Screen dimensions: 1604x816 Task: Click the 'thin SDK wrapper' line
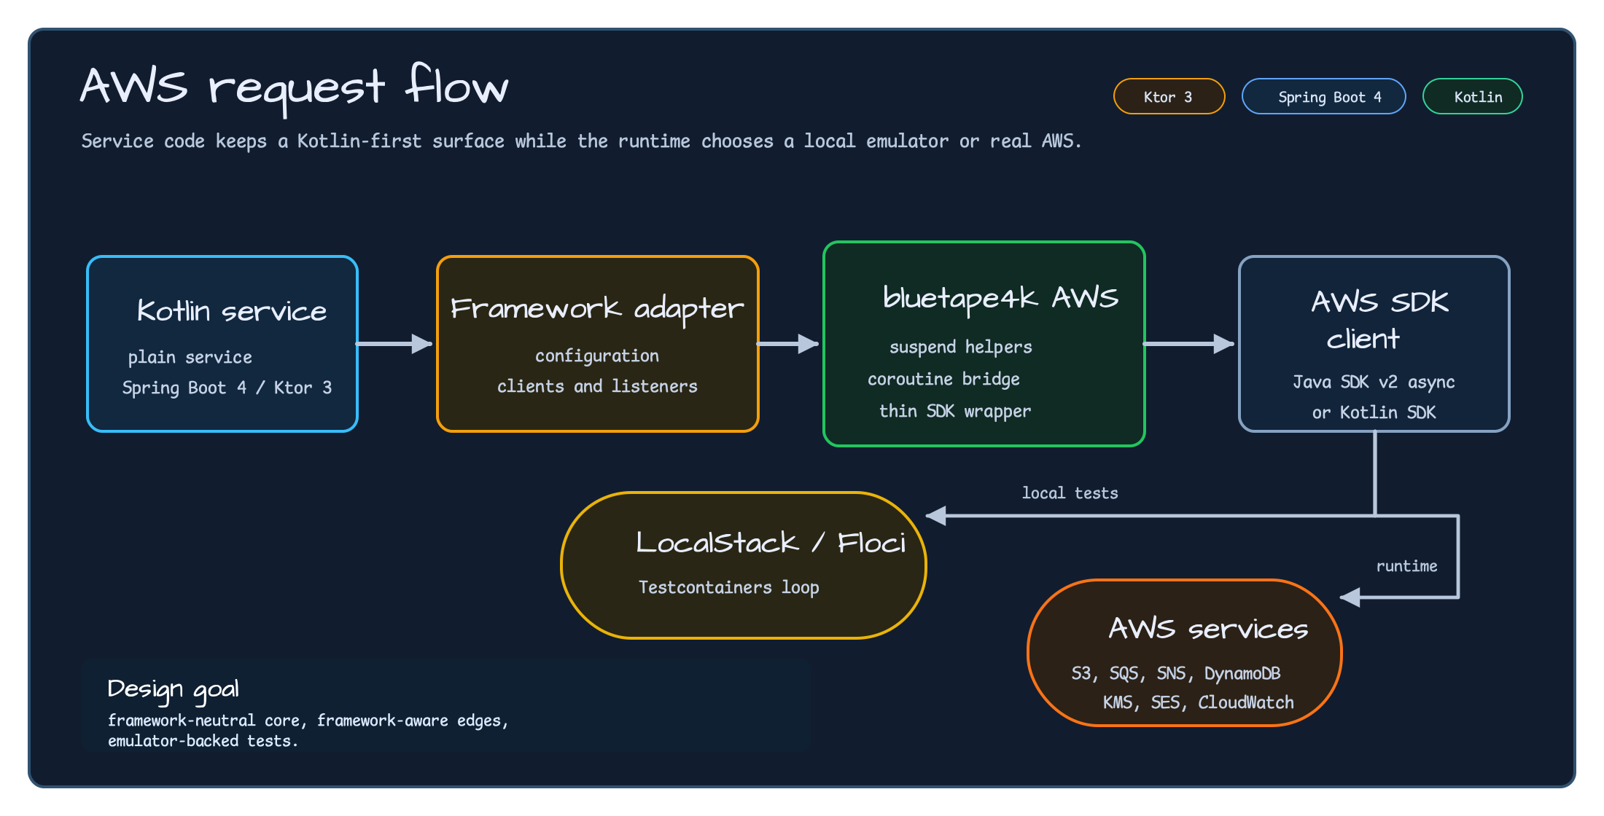coord(955,411)
